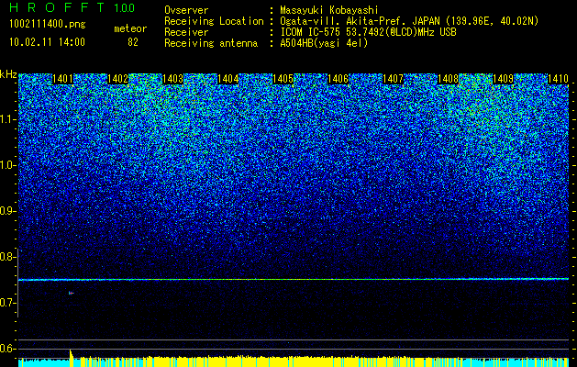
Task: Click the 'Ovserver' field label
Action: pyautogui.click(x=186, y=10)
